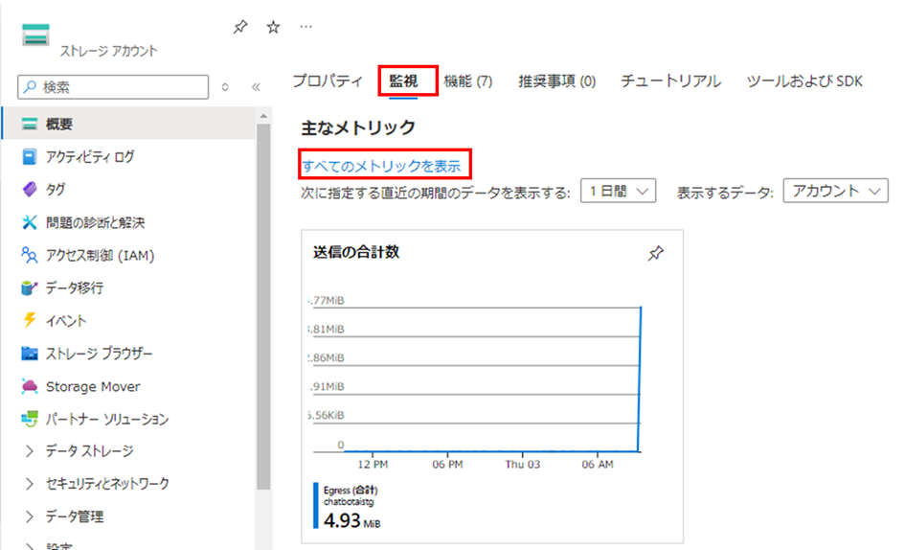Click the ストレージ ブラウザー folder icon
This screenshot has height=550, width=905.
point(30,353)
